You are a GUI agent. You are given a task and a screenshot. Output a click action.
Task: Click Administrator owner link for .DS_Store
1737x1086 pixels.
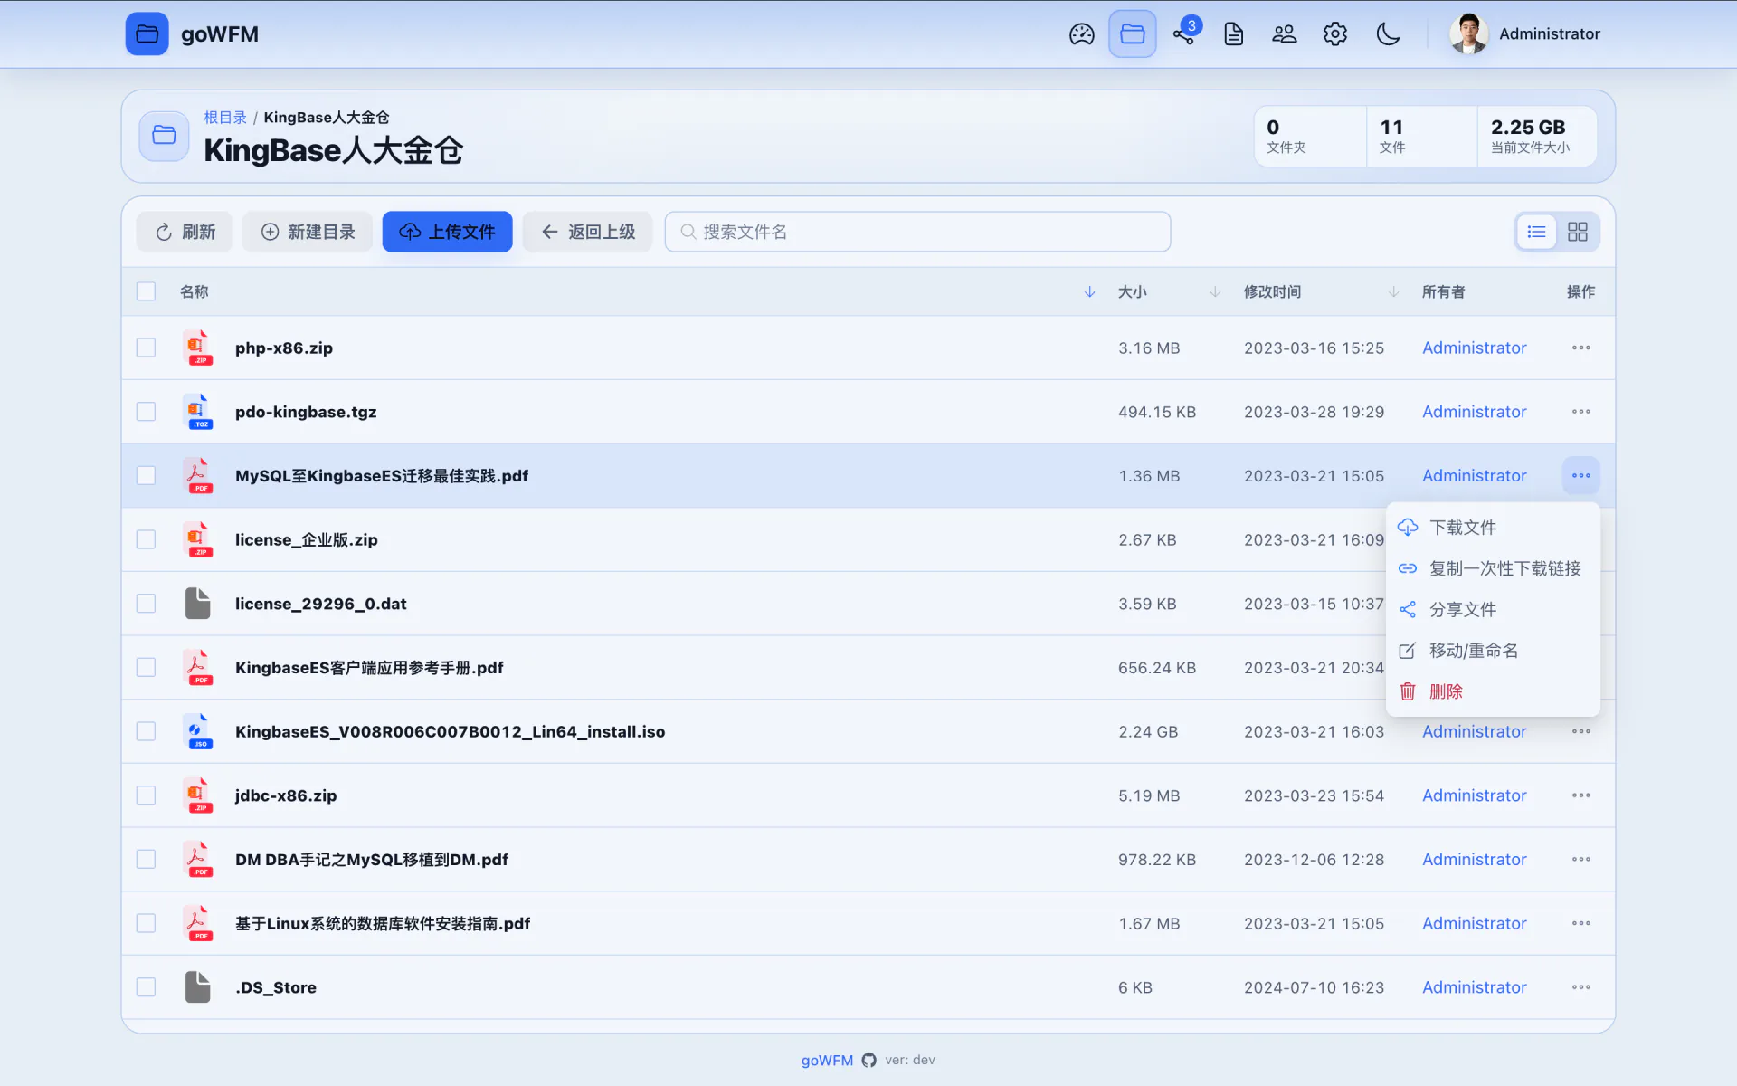[x=1474, y=987]
